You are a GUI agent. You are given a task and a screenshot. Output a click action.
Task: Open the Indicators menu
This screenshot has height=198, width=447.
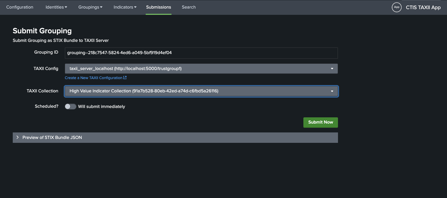click(x=125, y=7)
